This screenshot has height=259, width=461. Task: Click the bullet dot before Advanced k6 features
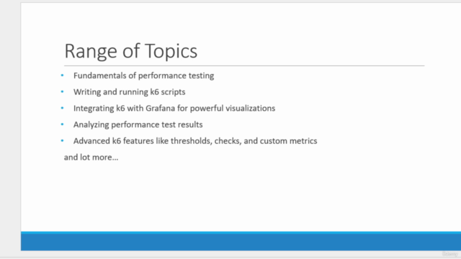tap(63, 141)
